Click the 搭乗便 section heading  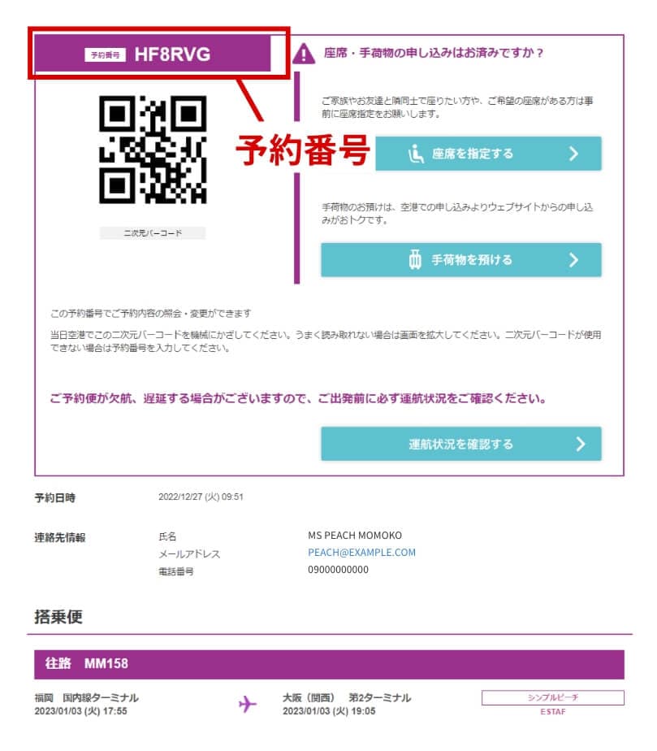coord(58,617)
